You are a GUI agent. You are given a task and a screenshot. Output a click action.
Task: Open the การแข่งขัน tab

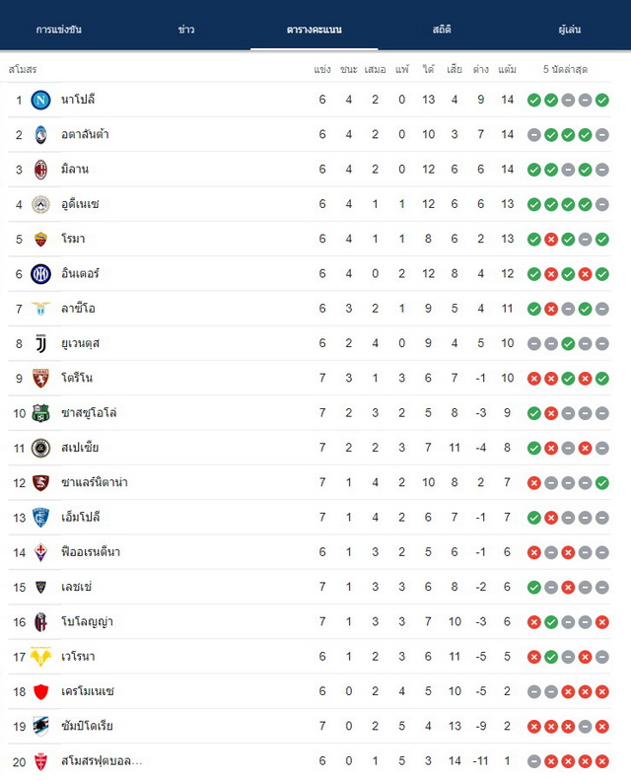pos(59,30)
